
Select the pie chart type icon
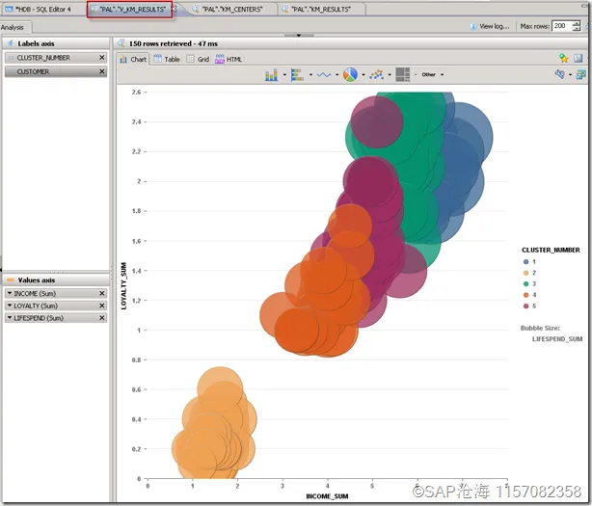350,74
